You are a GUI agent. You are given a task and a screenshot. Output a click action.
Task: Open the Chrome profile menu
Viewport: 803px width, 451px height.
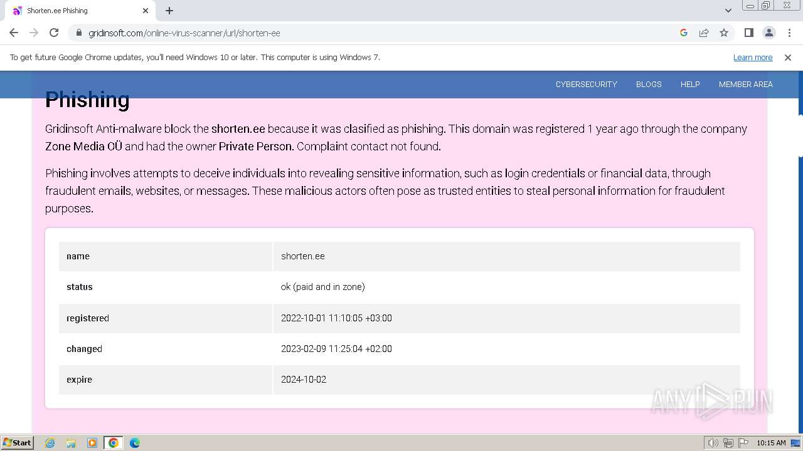(x=768, y=33)
